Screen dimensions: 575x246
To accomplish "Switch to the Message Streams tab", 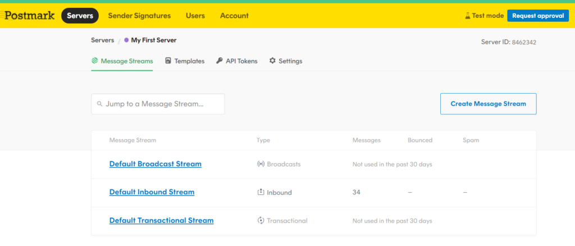I will tap(122, 61).
